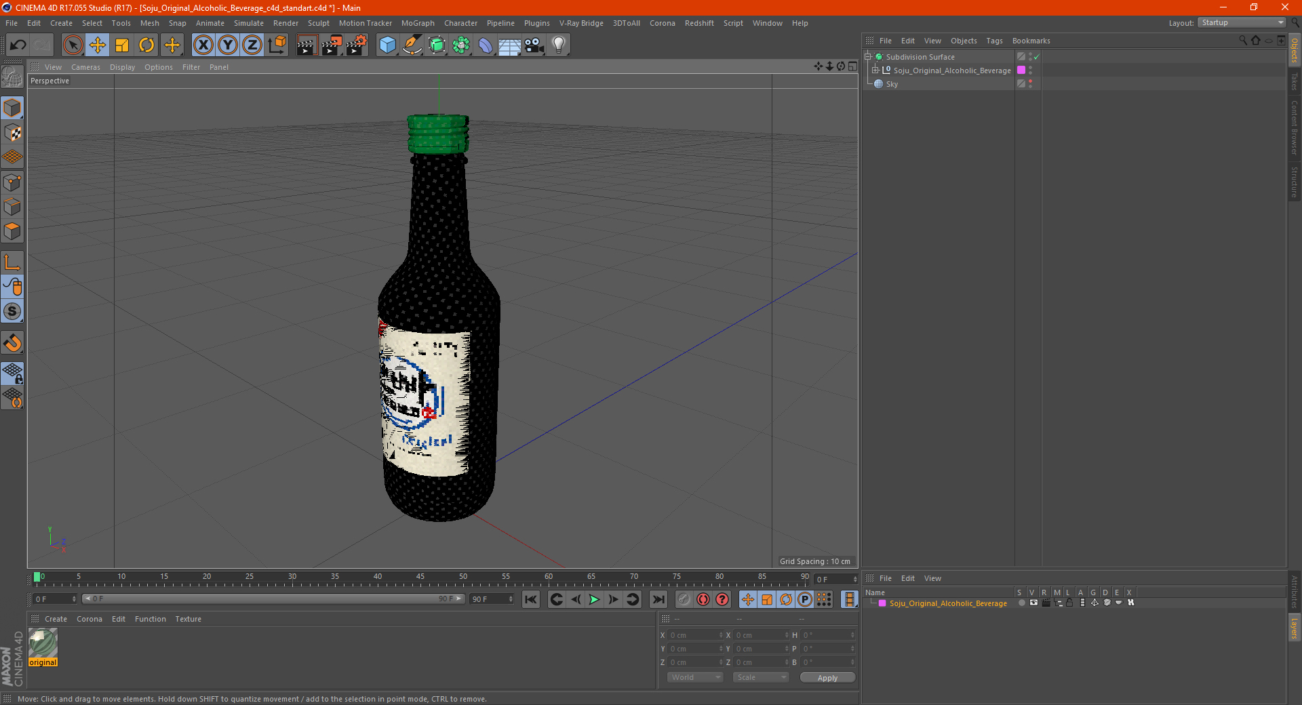Open Edit Render Settings
The image size is (1302, 705).
click(357, 45)
